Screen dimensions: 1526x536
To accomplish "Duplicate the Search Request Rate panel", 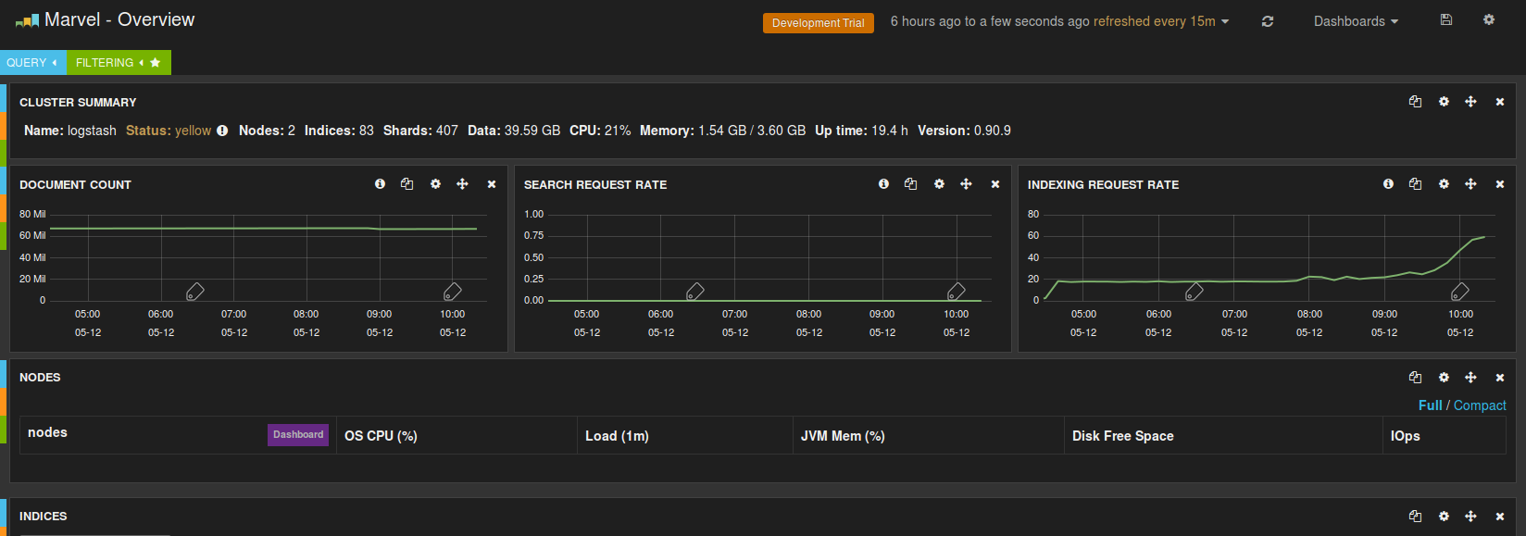I will click(x=910, y=184).
